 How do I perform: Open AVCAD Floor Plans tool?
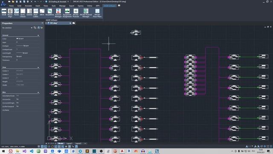[x=97, y=13]
